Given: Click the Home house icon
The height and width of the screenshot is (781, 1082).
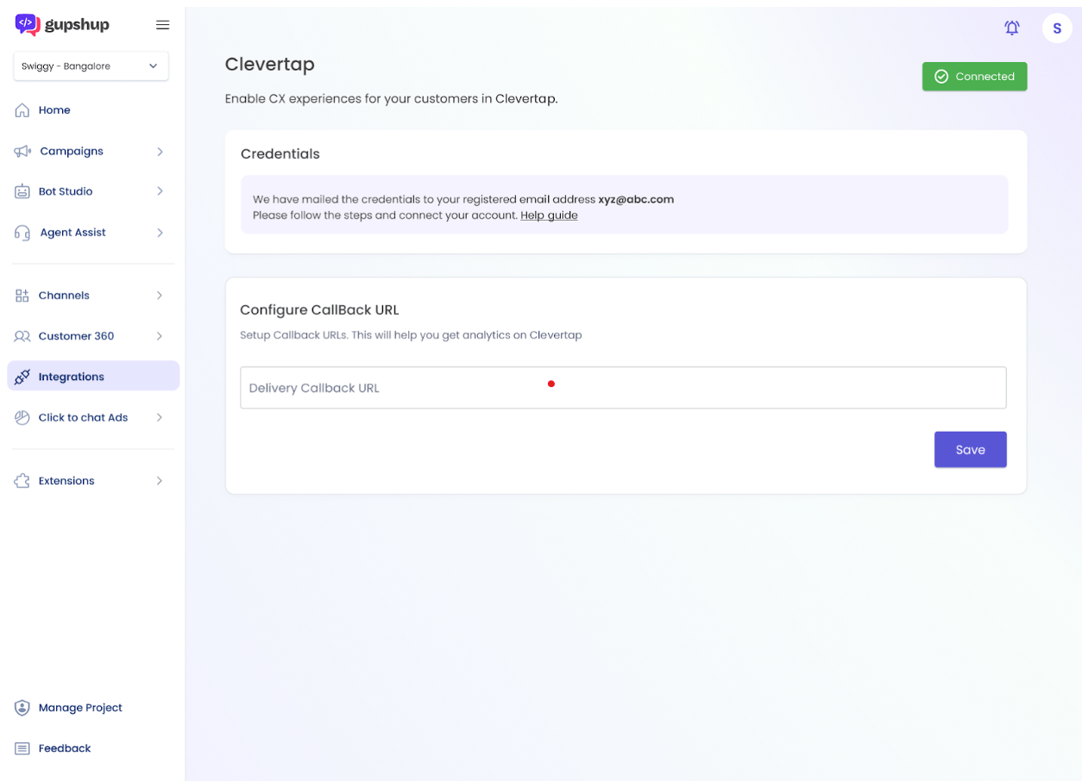Looking at the screenshot, I should point(22,110).
